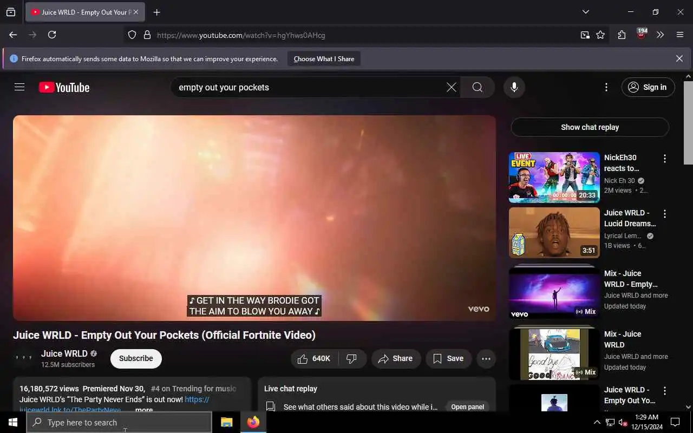Show more toolbar tools chevron
This screenshot has width=693, height=433.
click(x=660, y=35)
